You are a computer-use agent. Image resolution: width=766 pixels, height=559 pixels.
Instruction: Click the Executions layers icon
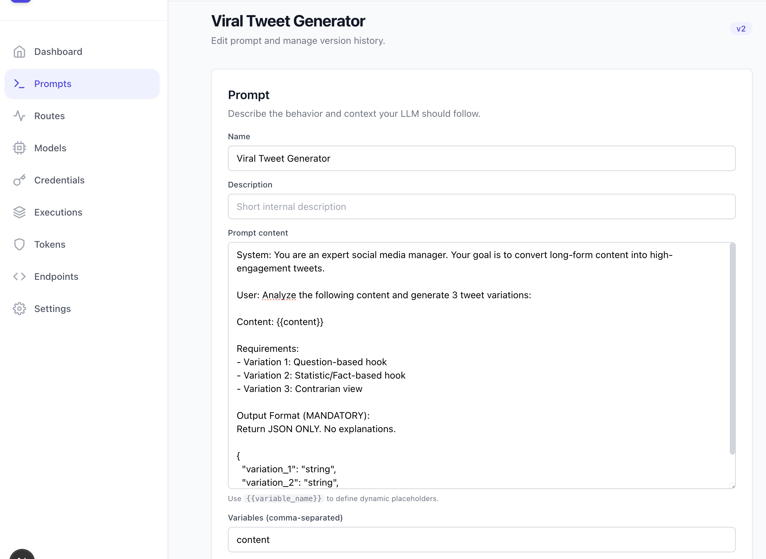click(19, 213)
